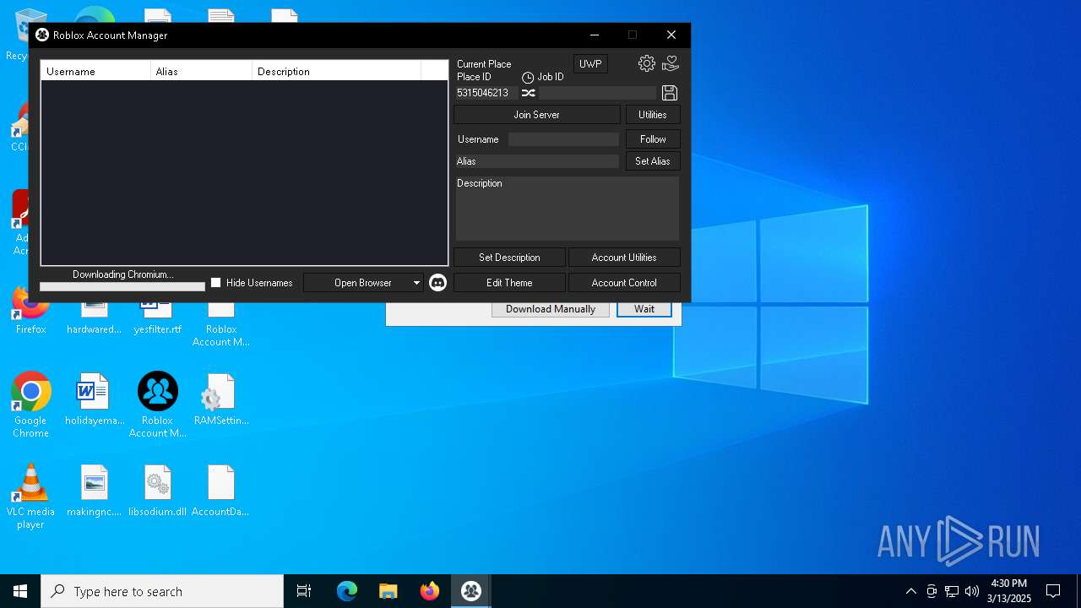Viewport: 1081px width, 608px height.
Task: Click Download Manually in the dialog behind
Action: (551, 309)
